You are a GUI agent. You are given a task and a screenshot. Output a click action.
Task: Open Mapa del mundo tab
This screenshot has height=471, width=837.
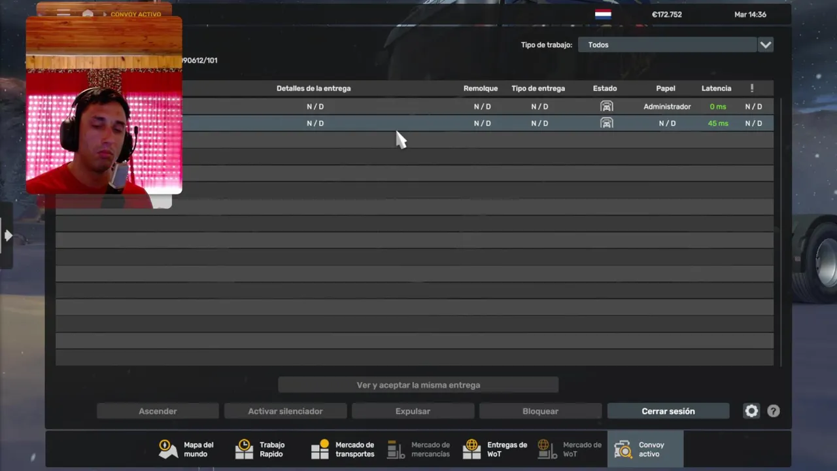pyautogui.click(x=188, y=449)
